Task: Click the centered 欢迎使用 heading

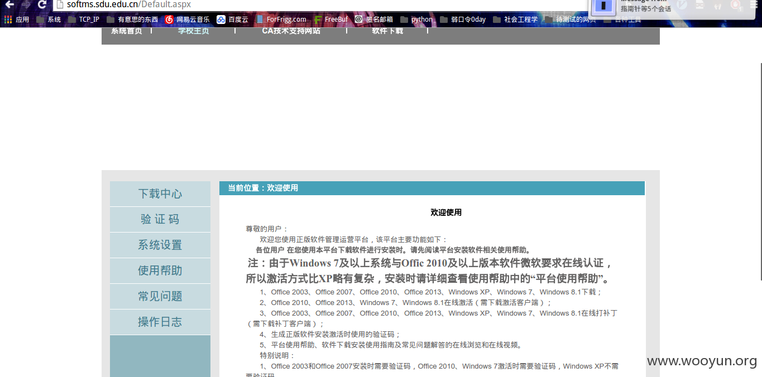Action: [446, 212]
